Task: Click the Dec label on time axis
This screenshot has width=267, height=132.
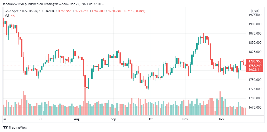Action: click(222, 119)
